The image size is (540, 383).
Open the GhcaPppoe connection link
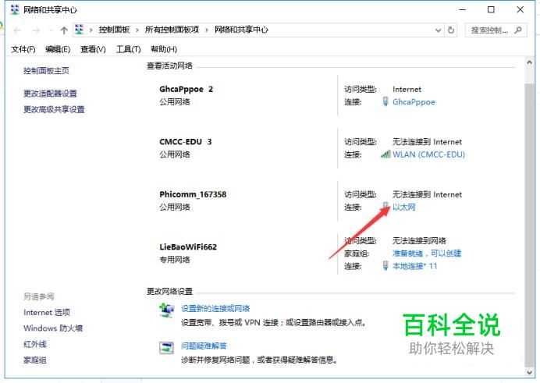coord(414,102)
